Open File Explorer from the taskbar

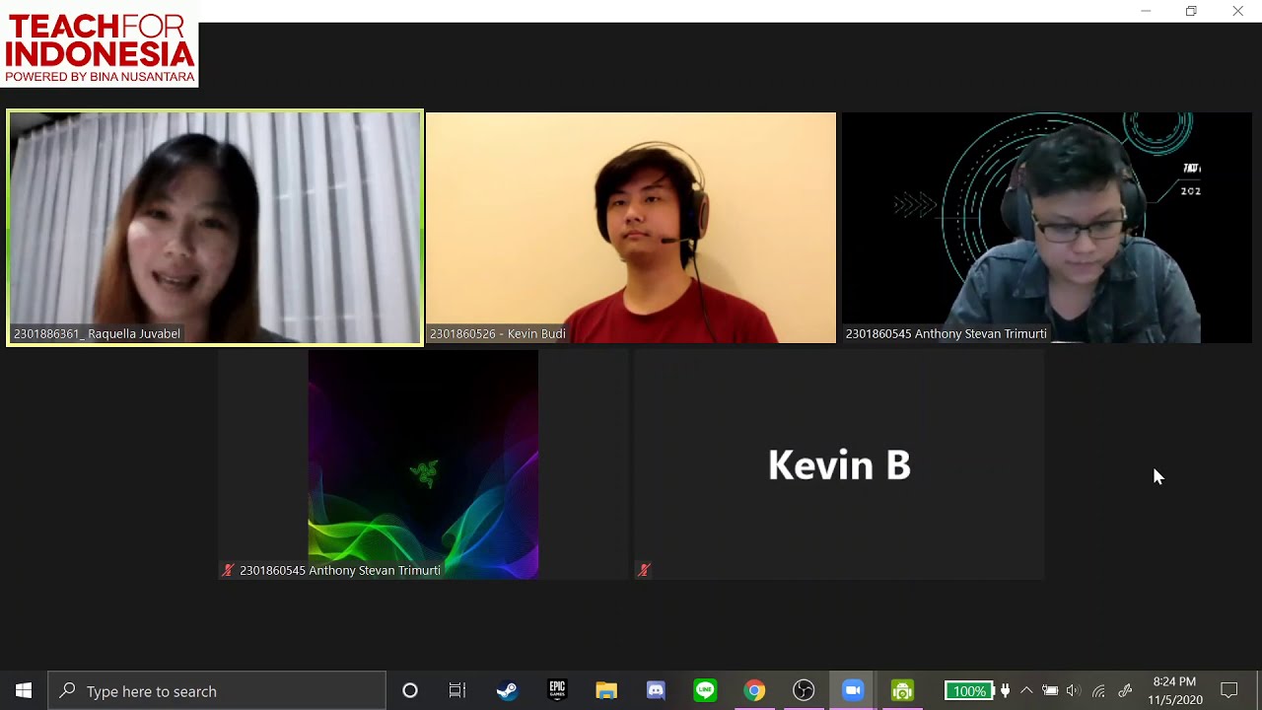tap(606, 691)
